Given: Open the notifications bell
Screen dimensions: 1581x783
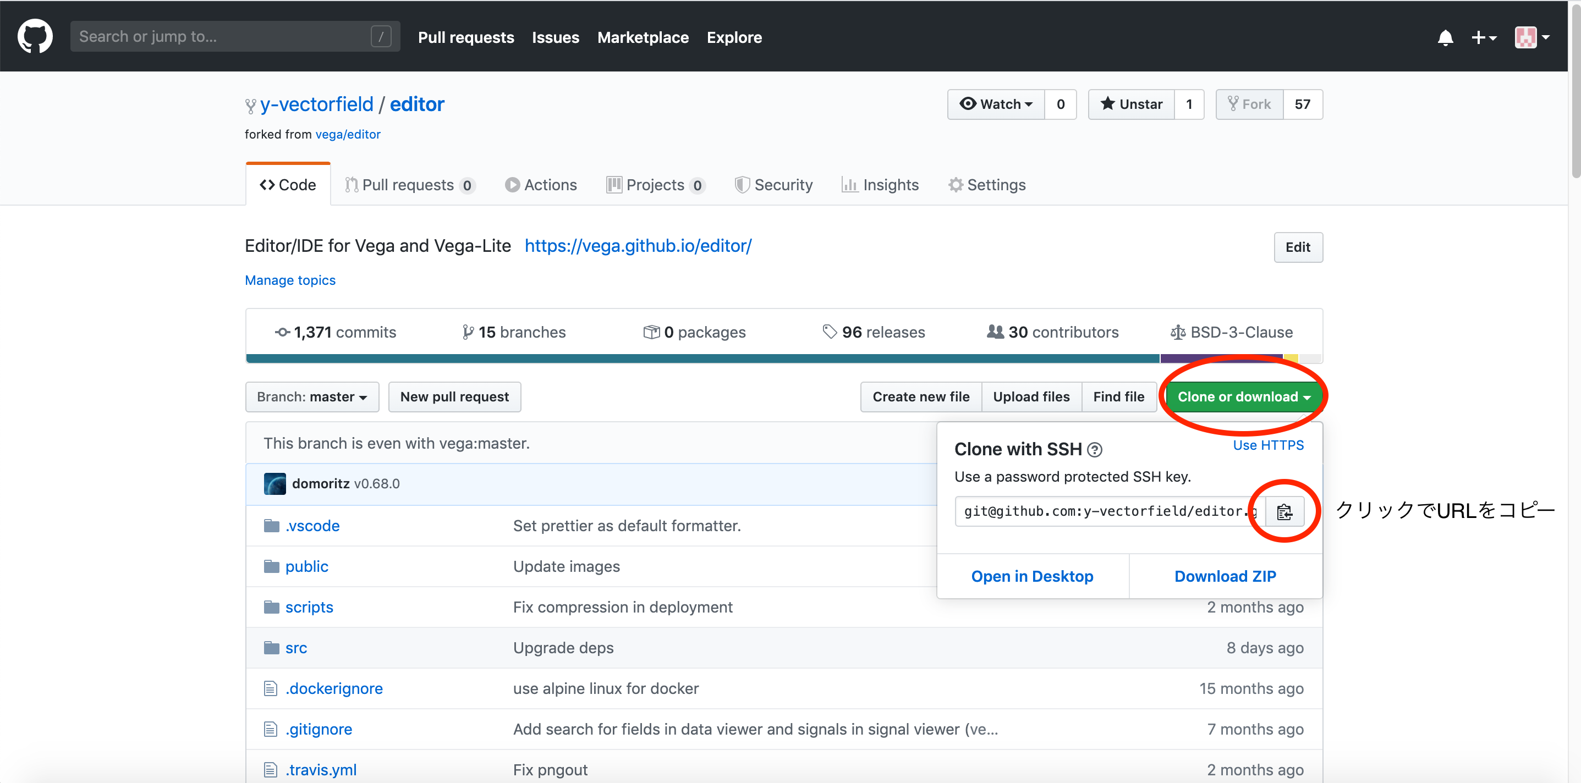Looking at the screenshot, I should [1445, 38].
